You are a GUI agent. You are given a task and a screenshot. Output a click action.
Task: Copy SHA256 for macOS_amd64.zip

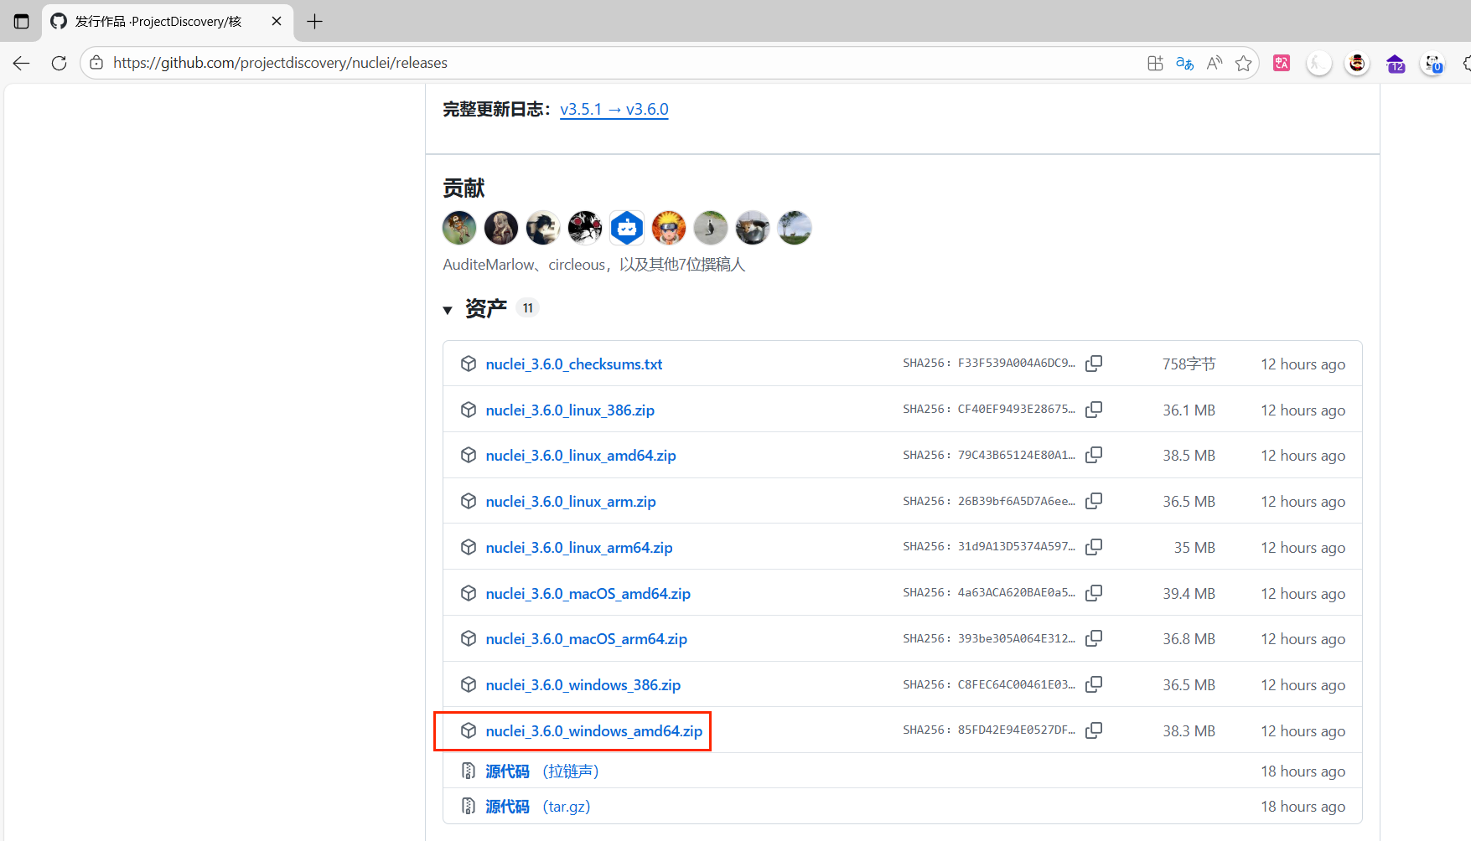[1094, 593]
